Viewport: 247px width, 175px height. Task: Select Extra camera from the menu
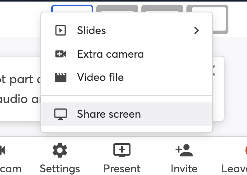click(x=127, y=54)
